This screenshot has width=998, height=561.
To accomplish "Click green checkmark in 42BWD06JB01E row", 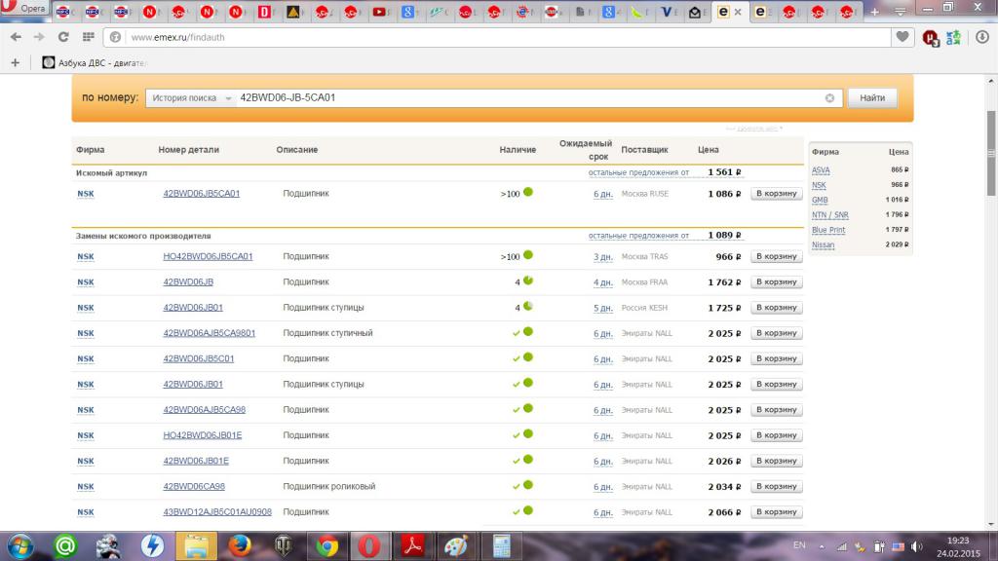I will coord(517,461).
